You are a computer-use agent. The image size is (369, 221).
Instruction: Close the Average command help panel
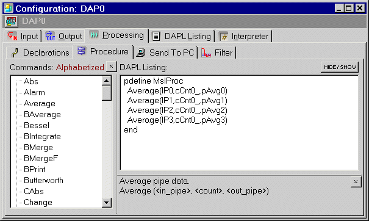pyautogui.click(x=356, y=182)
